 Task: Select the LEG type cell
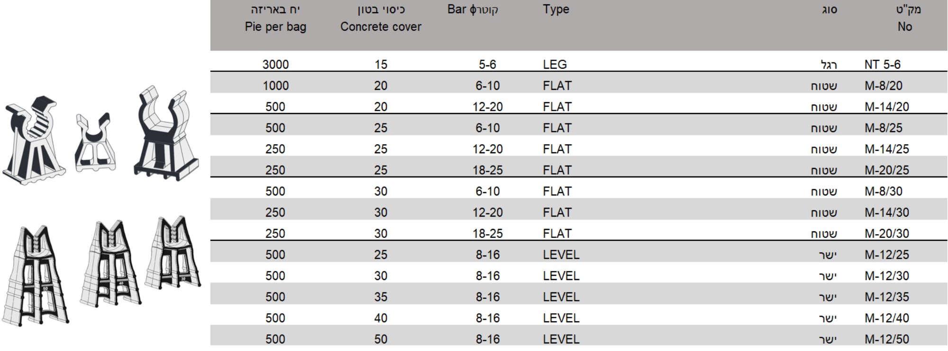point(555,64)
